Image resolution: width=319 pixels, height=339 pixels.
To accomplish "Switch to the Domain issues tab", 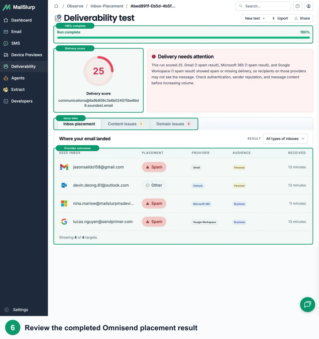I will [174, 124].
